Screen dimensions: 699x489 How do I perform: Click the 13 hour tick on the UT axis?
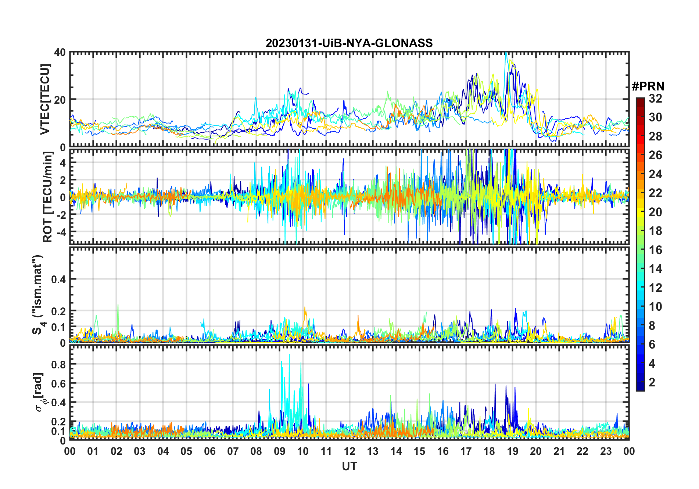click(373, 451)
